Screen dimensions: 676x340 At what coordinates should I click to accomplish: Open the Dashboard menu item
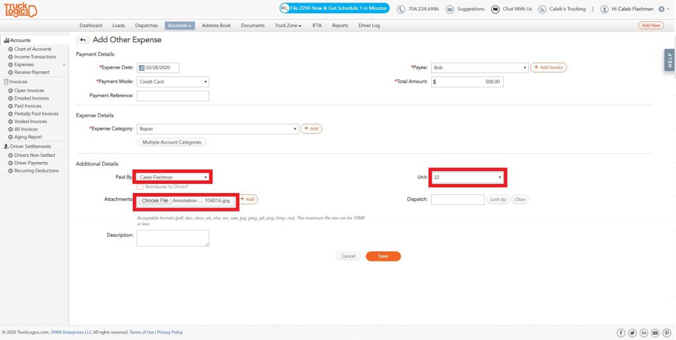pyautogui.click(x=91, y=26)
